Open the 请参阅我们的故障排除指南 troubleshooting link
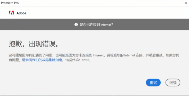Viewport: 189px width, 96px height. tap(42, 60)
